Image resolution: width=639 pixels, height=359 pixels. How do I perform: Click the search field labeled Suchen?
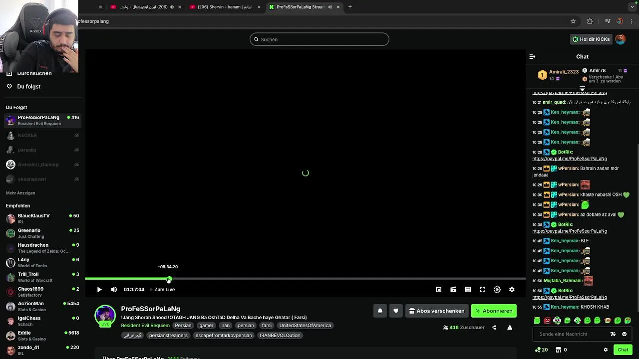[319, 39]
